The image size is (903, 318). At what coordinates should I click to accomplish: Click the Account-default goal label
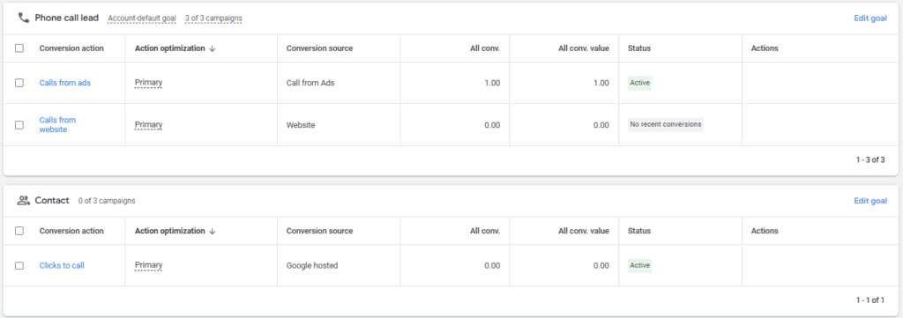142,18
